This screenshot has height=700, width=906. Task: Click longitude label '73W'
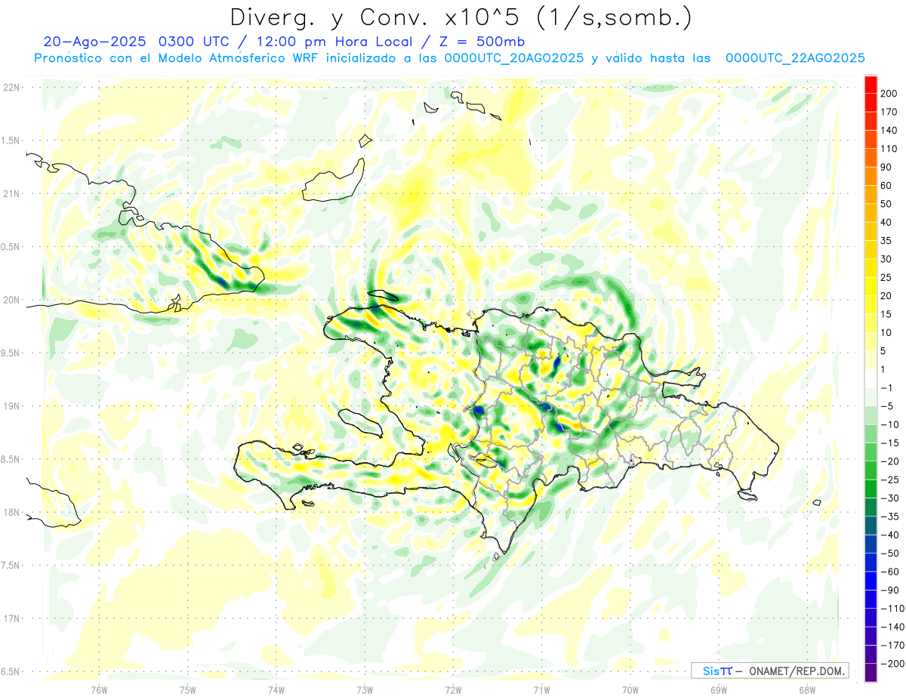tap(365, 689)
